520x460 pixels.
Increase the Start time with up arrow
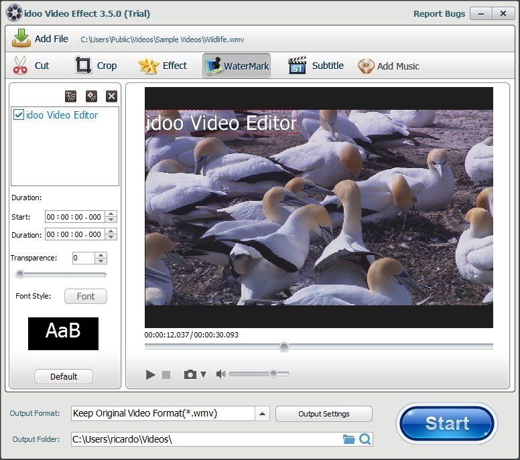point(111,214)
